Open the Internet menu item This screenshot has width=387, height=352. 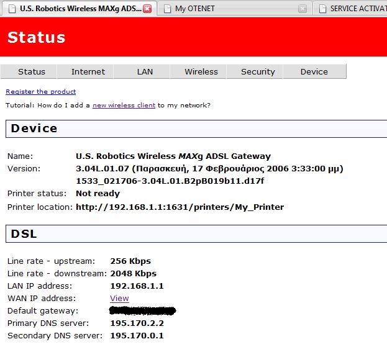pos(85,72)
